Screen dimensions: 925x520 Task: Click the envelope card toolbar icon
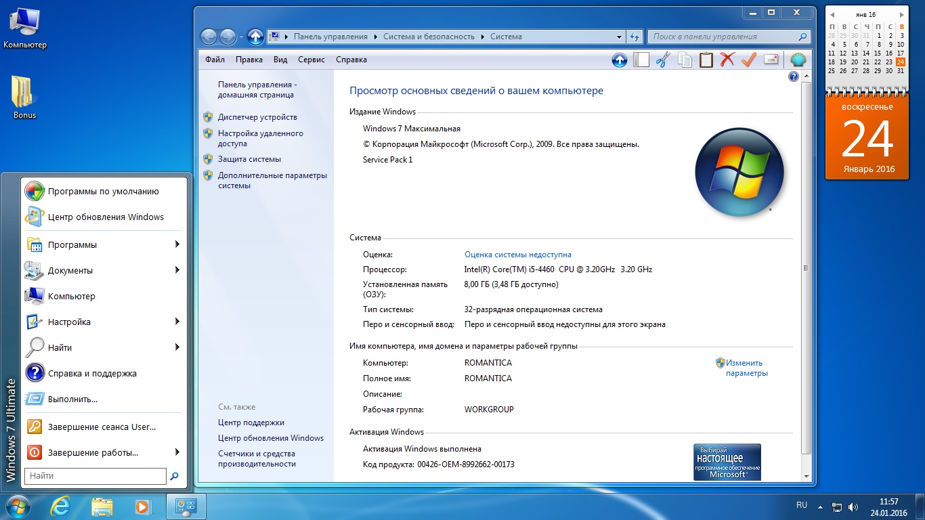point(771,60)
